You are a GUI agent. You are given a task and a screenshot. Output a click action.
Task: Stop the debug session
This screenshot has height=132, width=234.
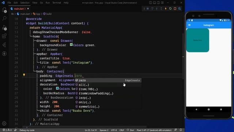(175, 9)
